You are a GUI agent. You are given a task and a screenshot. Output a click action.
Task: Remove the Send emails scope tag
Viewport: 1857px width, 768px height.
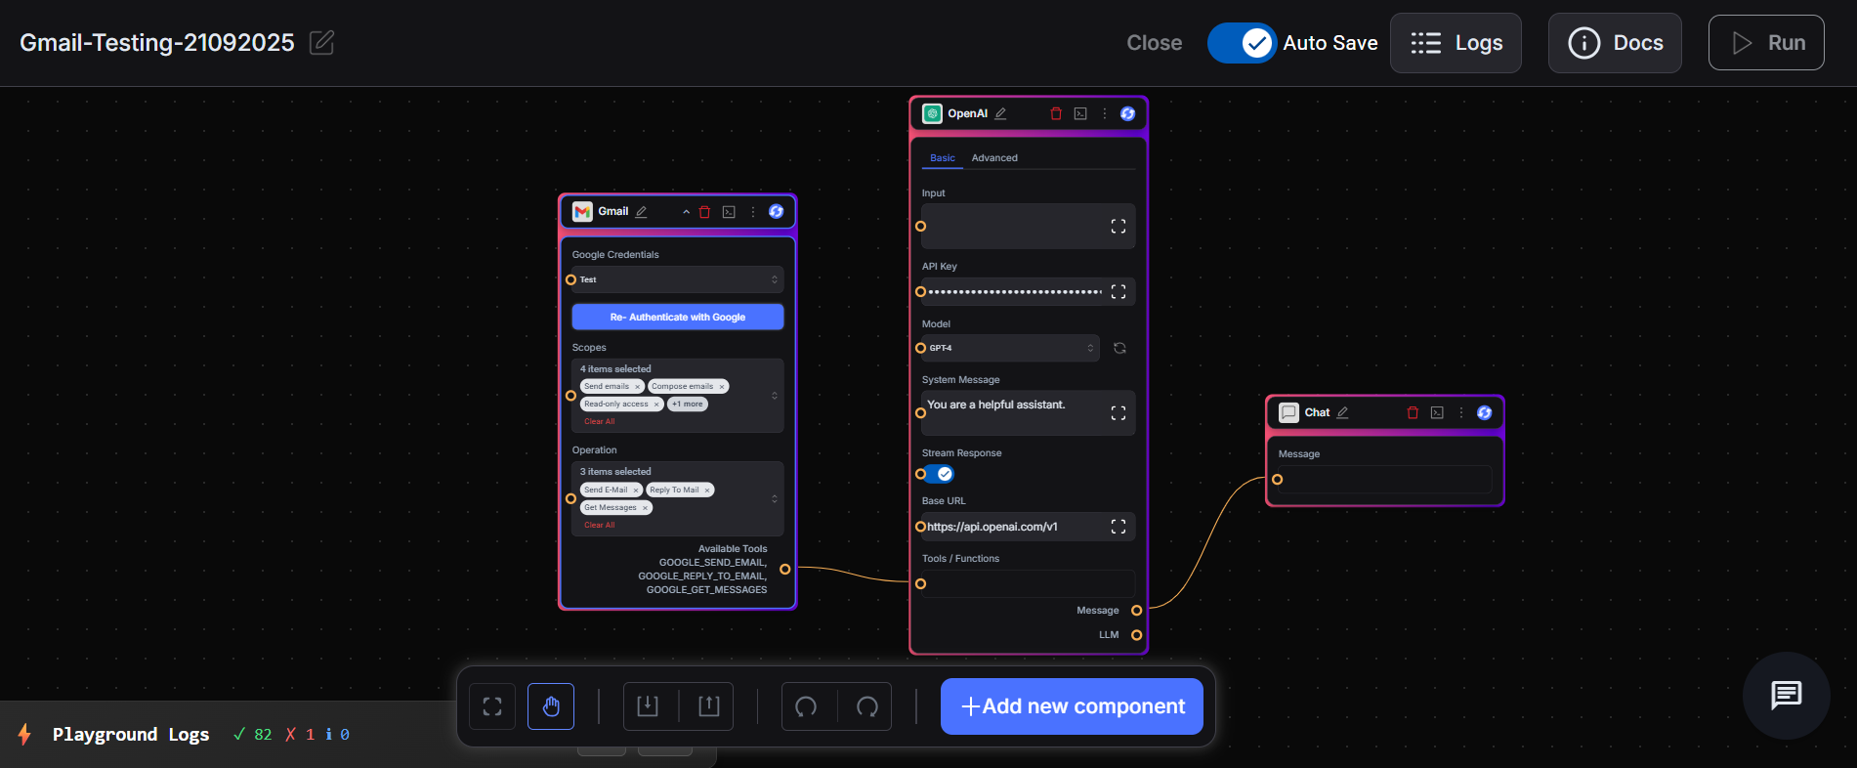point(638,387)
